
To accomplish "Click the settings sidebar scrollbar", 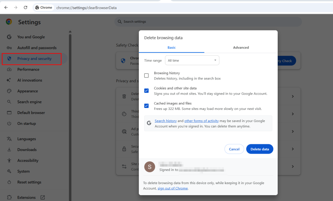I will (x=70, y=113).
